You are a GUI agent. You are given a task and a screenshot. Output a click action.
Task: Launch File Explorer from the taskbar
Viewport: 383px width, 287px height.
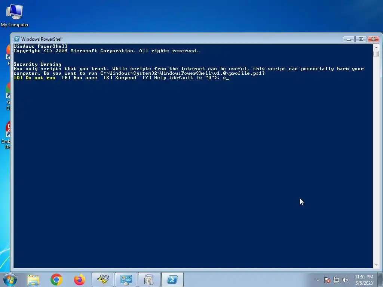(33, 280)
